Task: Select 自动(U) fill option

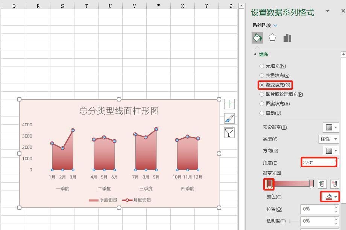Action: (270, 113)
